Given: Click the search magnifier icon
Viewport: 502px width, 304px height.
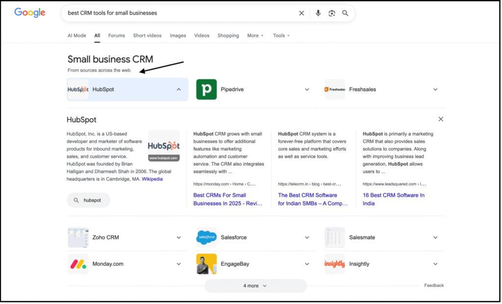Looking at the screenshot, I should [x=345, y=13].
